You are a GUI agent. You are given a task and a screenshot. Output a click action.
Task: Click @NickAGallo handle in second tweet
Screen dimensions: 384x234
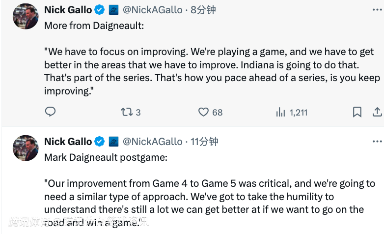pos(152,142)
